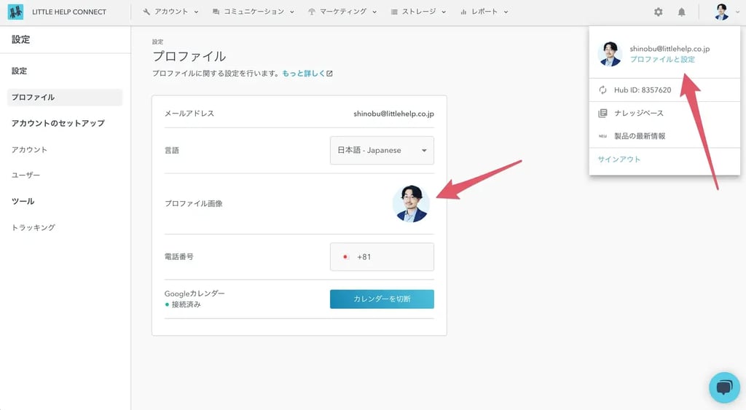Click the Knowledge Base book icon

602,113
